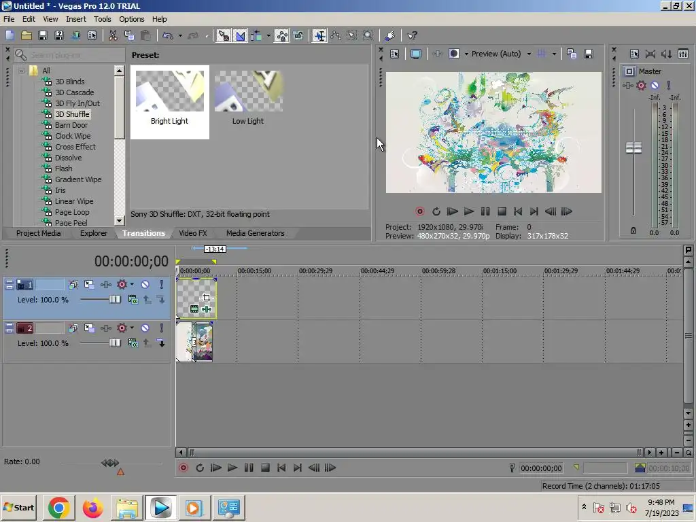Save snapshot to file in preview
The width and height of the screenshot is (696, 522).
click(588, 54)
